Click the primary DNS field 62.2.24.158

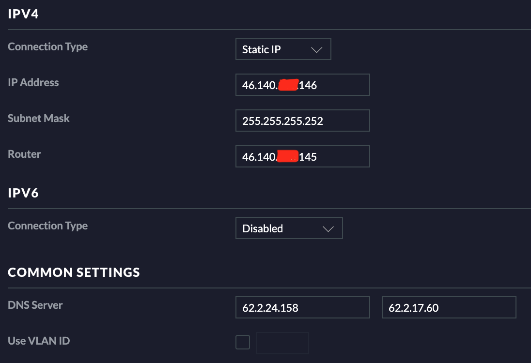click(x=302, y=307)
